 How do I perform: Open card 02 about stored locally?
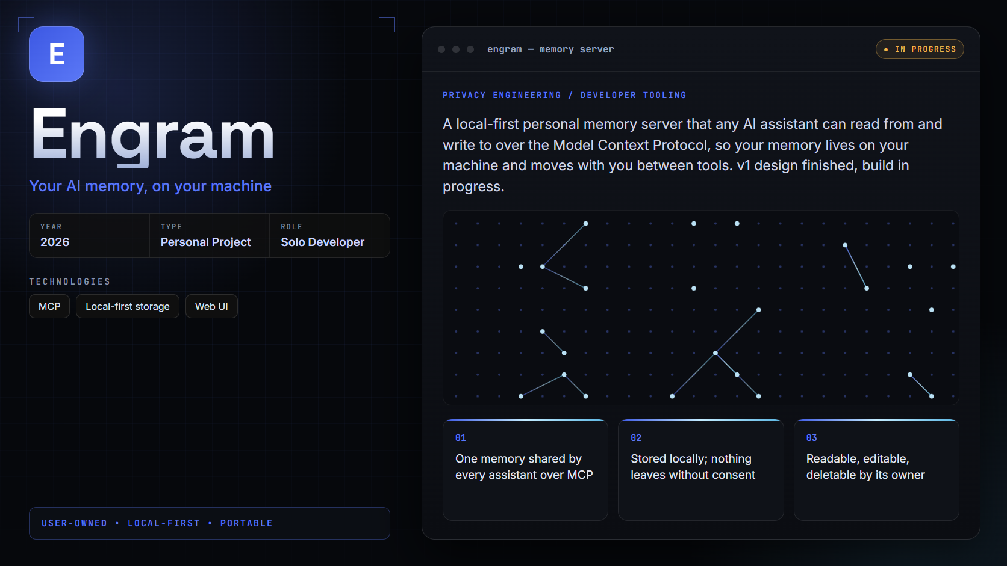701,470
